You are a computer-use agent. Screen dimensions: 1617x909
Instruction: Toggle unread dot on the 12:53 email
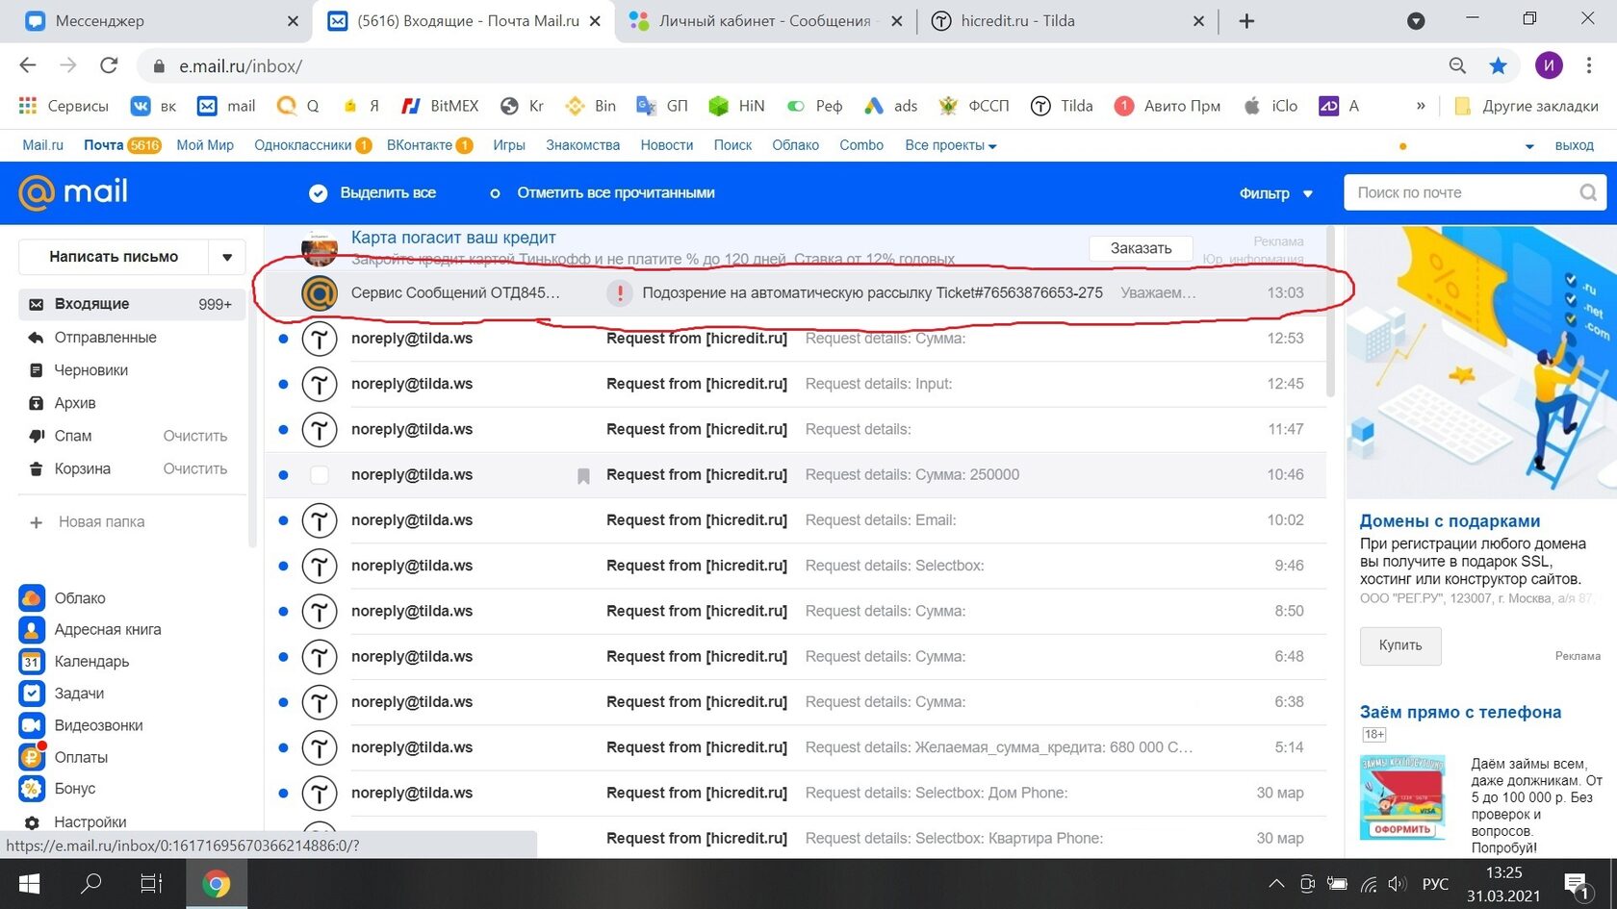(x=283, y=339)
